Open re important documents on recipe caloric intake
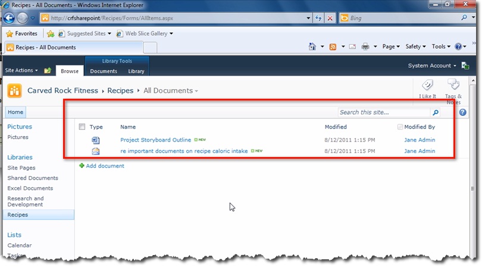 184,151
